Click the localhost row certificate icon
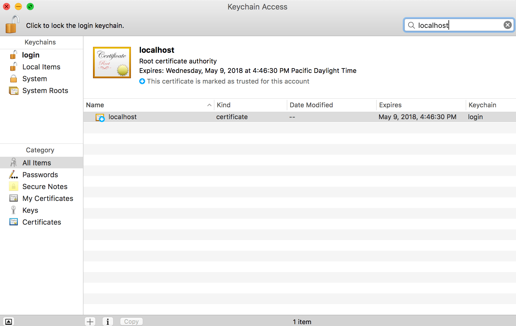The width and height of the screenshot is (516, 326). coord(100,117)
